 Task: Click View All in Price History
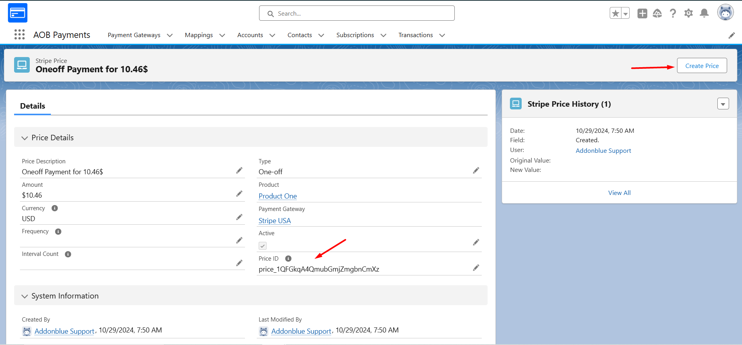620,193
